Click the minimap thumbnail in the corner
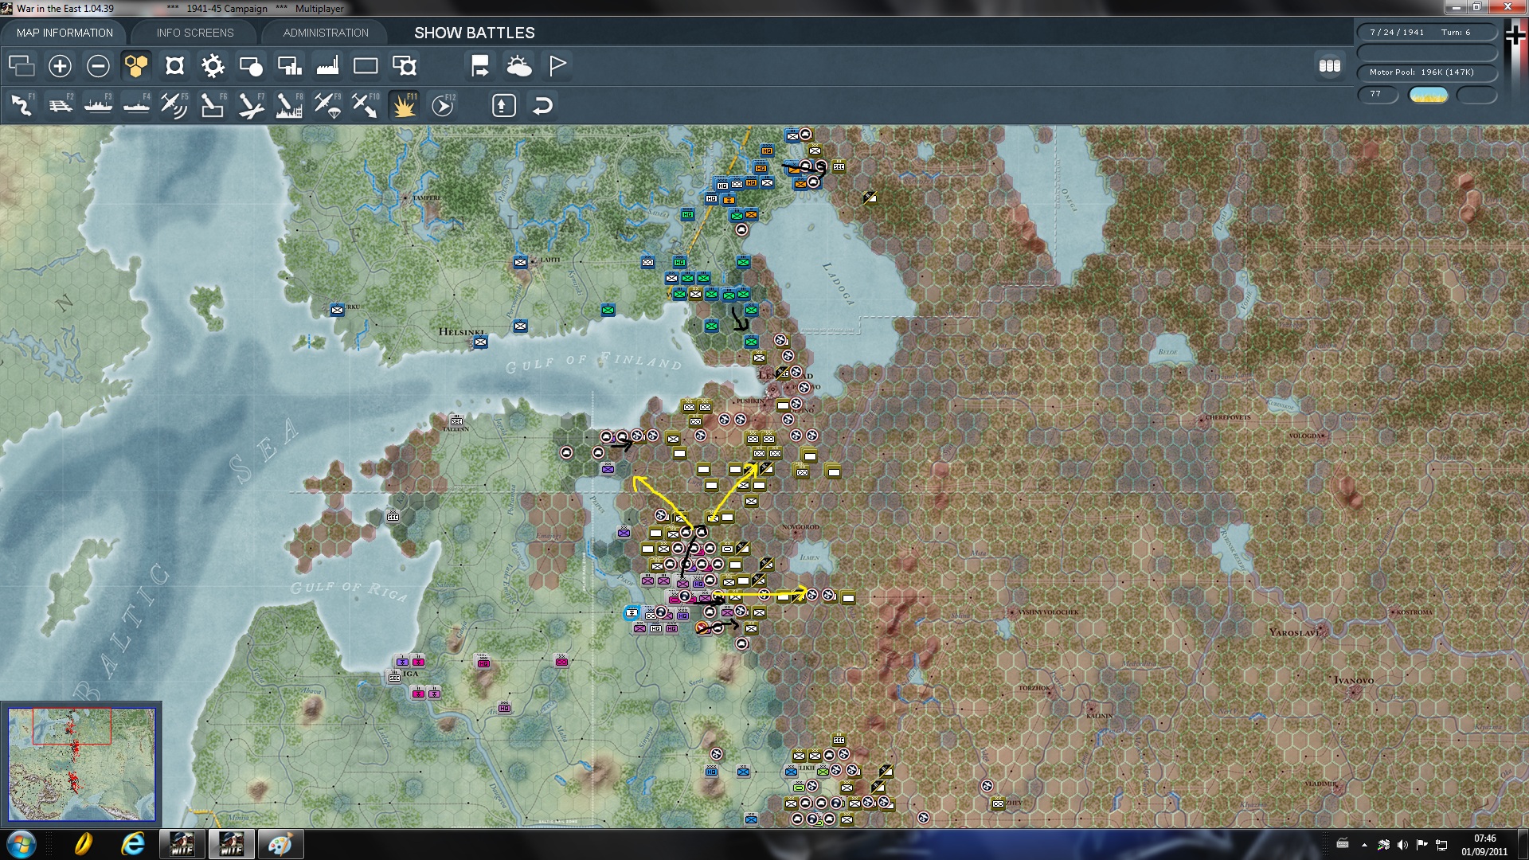 (x=81, y=764)
